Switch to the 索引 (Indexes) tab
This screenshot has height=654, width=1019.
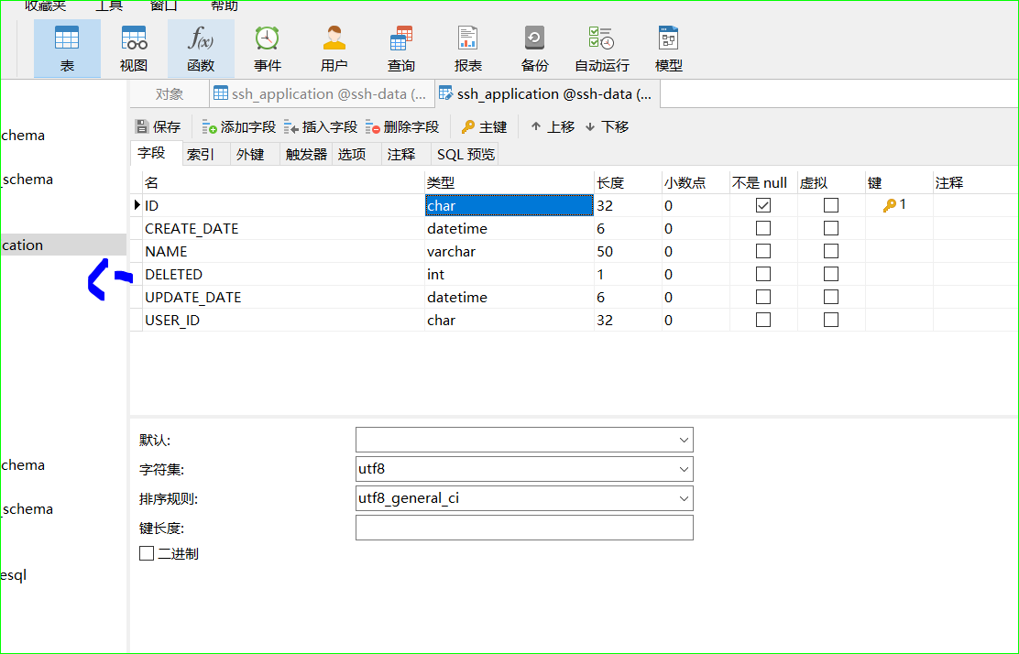pos(206,154)
